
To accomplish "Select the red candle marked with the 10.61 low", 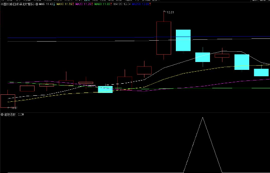I will (x=8, y=101).
